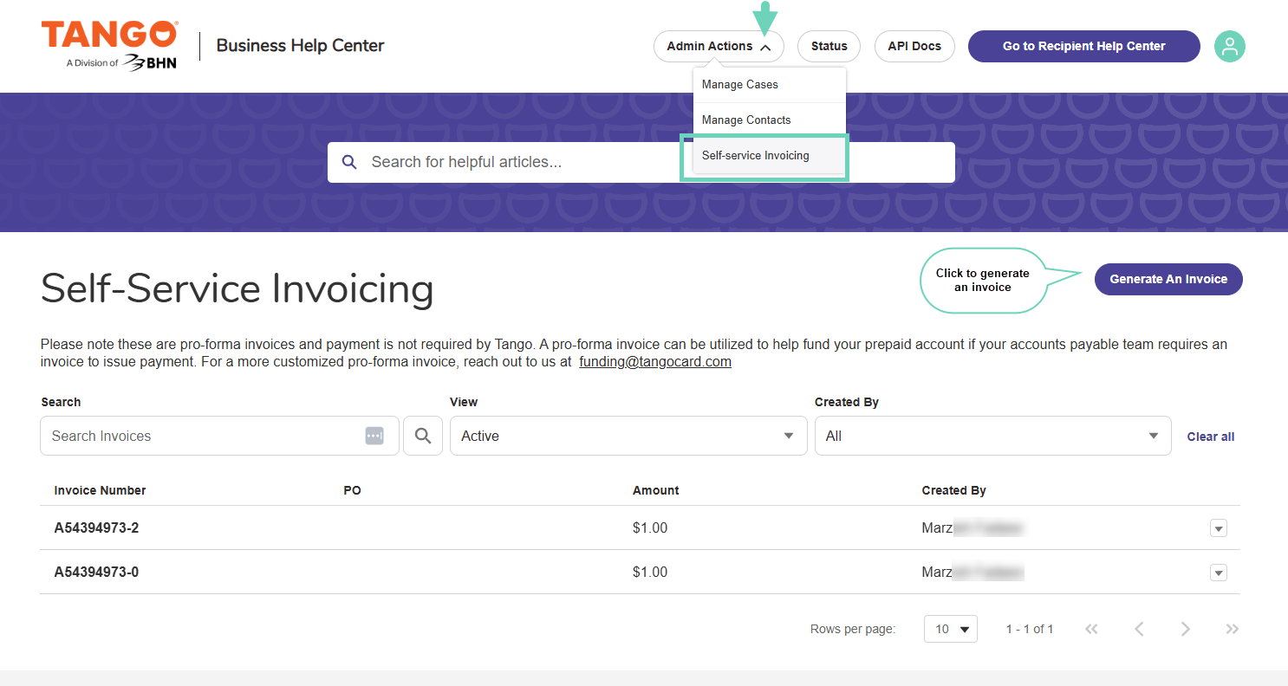Choose Self-service Invoicing menu item
This screenshot has height=686, width=1288.
pyautogui.click(x=756, y=156)
